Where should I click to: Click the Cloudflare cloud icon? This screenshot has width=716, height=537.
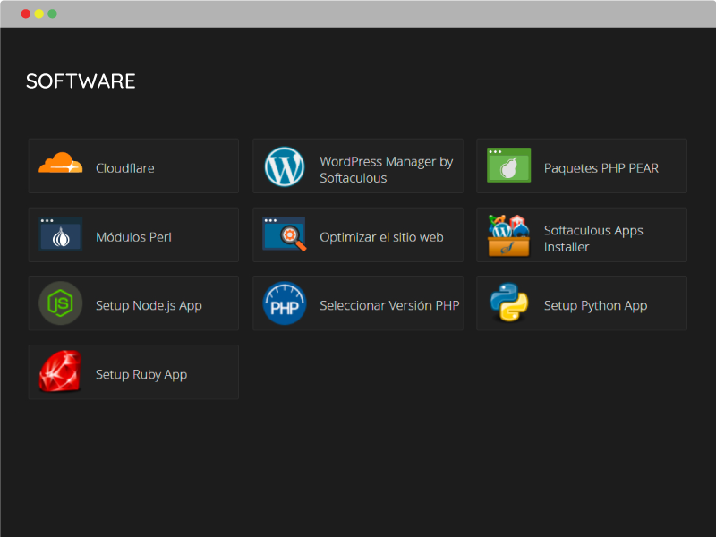coord(60,163)
